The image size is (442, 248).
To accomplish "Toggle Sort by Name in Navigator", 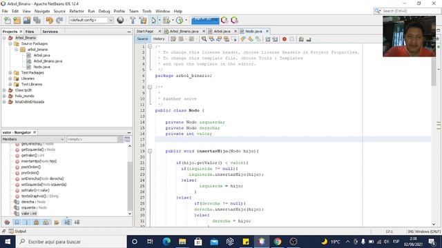I will pos(67,222).
